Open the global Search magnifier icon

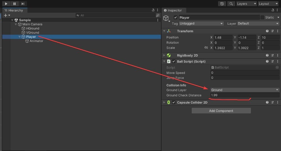(231, 4)
